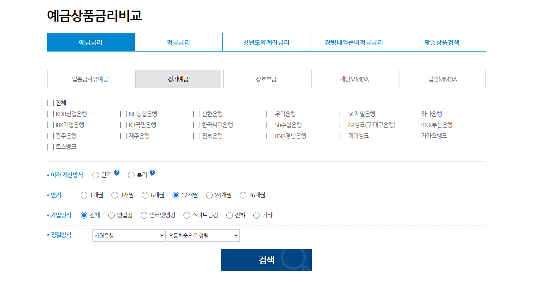This screenshot has width=537, height=284.
Task: Choose 전화 join method radio
Action: (230, 215)
